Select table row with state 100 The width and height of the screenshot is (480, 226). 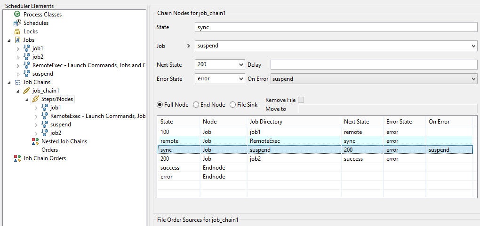[315, 132]
